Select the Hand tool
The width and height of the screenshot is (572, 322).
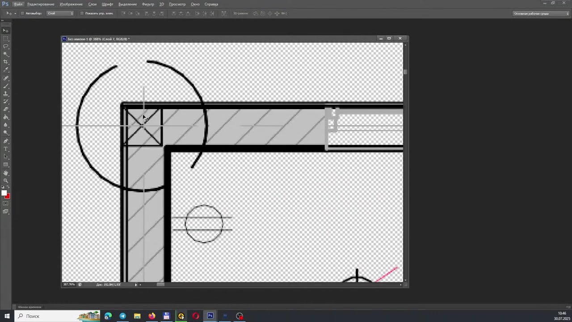point(6,173)
